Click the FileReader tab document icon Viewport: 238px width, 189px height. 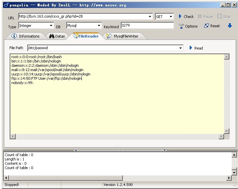tap(76, 36)
